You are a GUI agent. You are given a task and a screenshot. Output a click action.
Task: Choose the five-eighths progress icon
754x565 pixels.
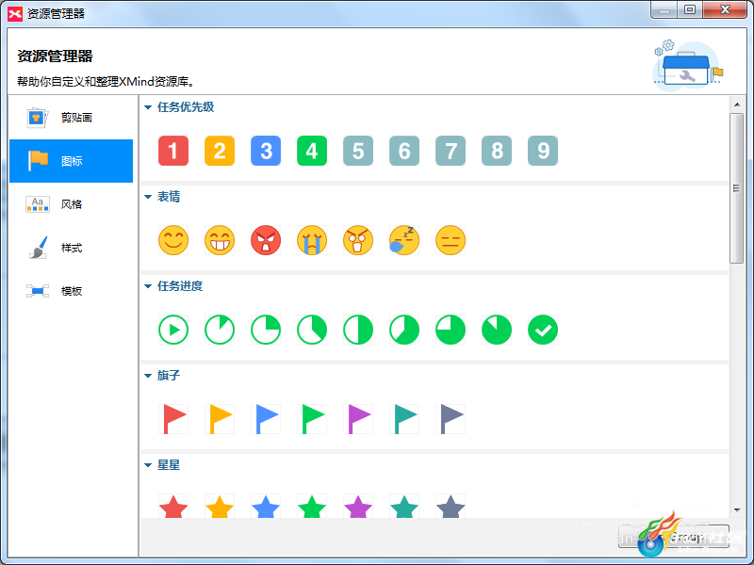click(x=404, y=330)
